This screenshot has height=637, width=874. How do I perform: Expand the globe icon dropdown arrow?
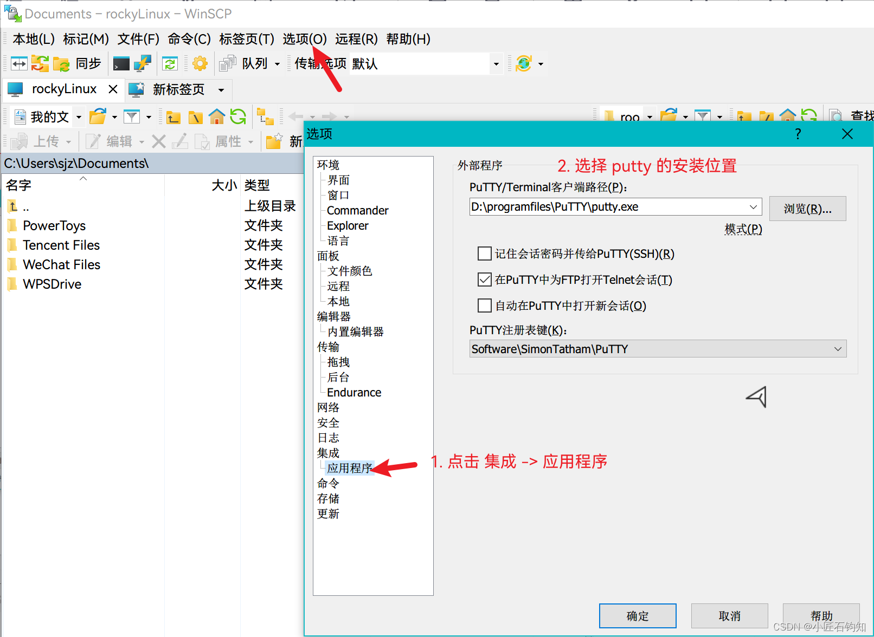[x=541, y=64]
